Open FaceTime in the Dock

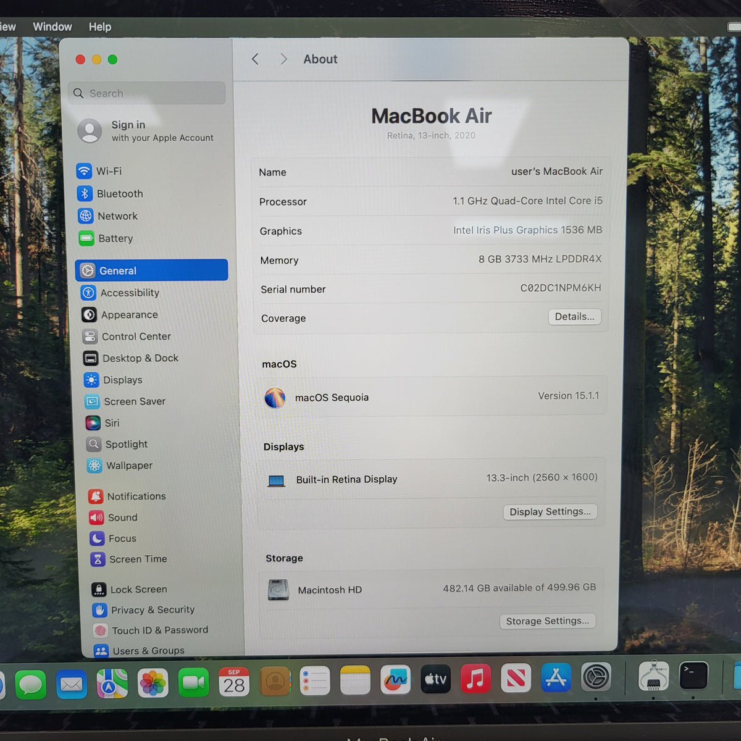pyautogui.click(x=193, y=682)
